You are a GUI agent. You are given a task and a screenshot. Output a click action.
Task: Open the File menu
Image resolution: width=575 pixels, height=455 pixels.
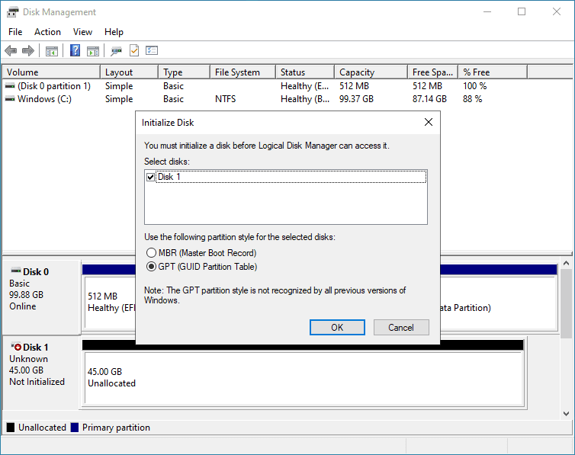(15, 32)
